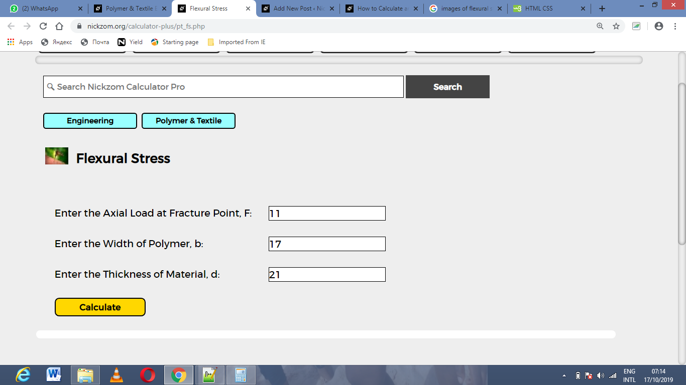Screen dimensions: 686x385
Task: Click the zoom magnifier icon in address bar
Action: [x=600, y=26]
